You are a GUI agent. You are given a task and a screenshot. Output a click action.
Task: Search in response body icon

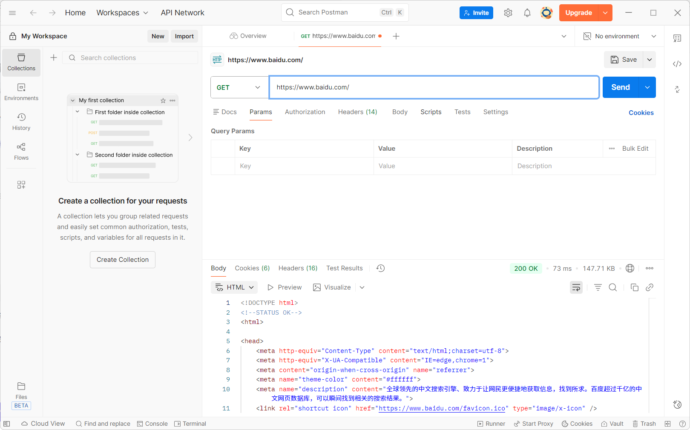click(613, 287)
